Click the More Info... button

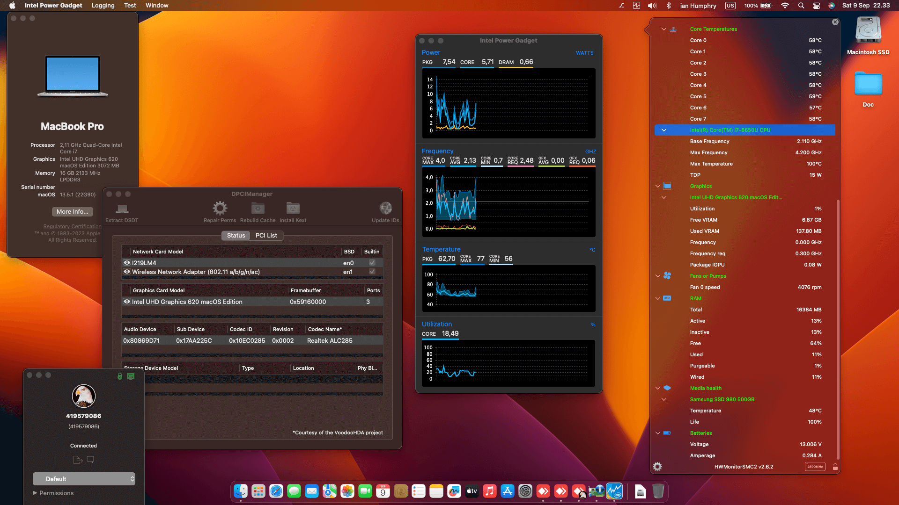coord(72,211)
